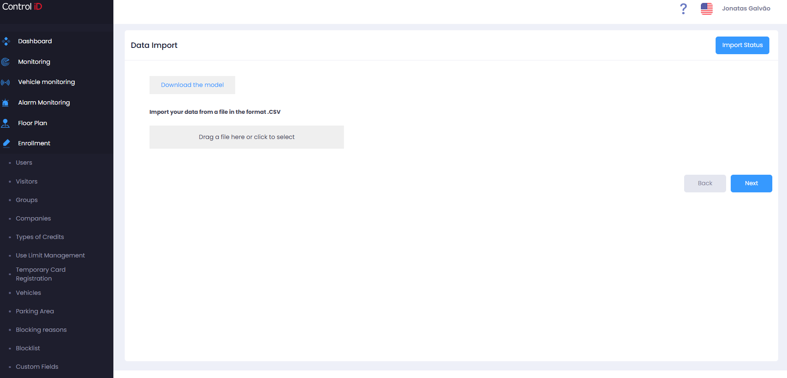
Task: Open Blocking reasons page
Action: click(x=41, y=330)
